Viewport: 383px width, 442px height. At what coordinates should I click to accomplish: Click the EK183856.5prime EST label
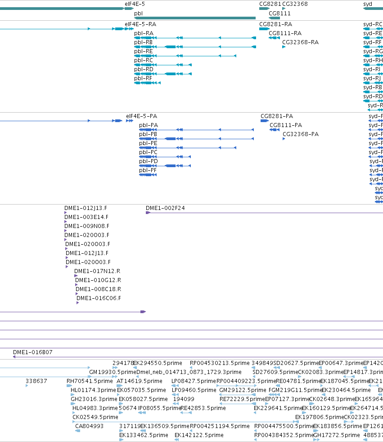coord(338,426)
